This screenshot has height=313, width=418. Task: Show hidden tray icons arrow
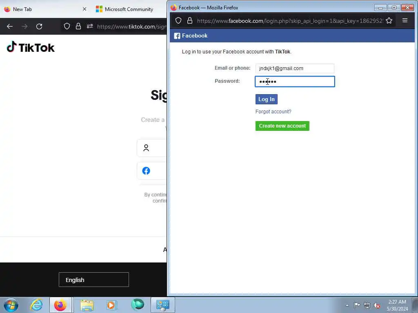(x=347, y=305)
